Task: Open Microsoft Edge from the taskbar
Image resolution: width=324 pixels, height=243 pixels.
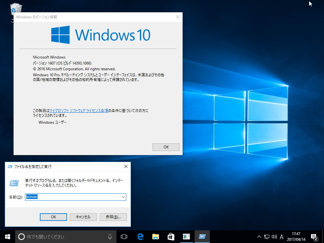Action: (x=139, y=236)
